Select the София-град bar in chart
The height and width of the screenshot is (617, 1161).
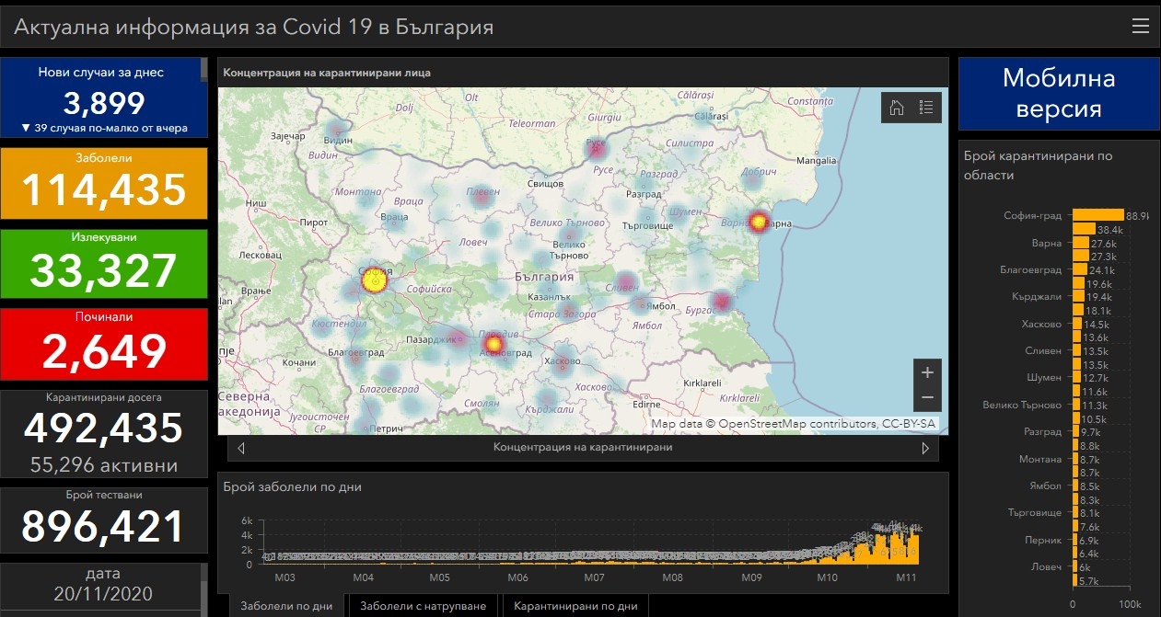[1097, 215]
